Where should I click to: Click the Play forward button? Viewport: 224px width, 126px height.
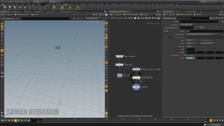point(19,120)
